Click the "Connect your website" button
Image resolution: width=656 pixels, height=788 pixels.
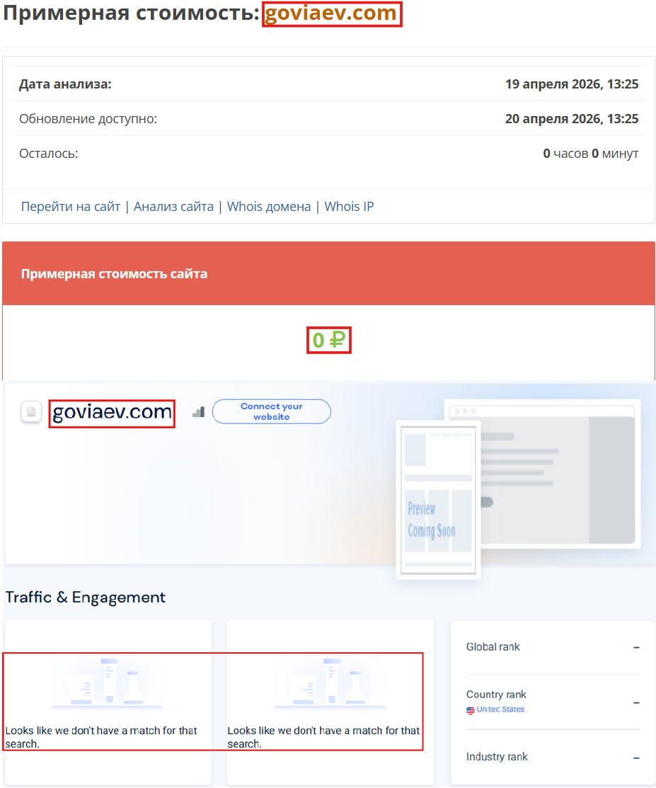(x=271, y=411)
